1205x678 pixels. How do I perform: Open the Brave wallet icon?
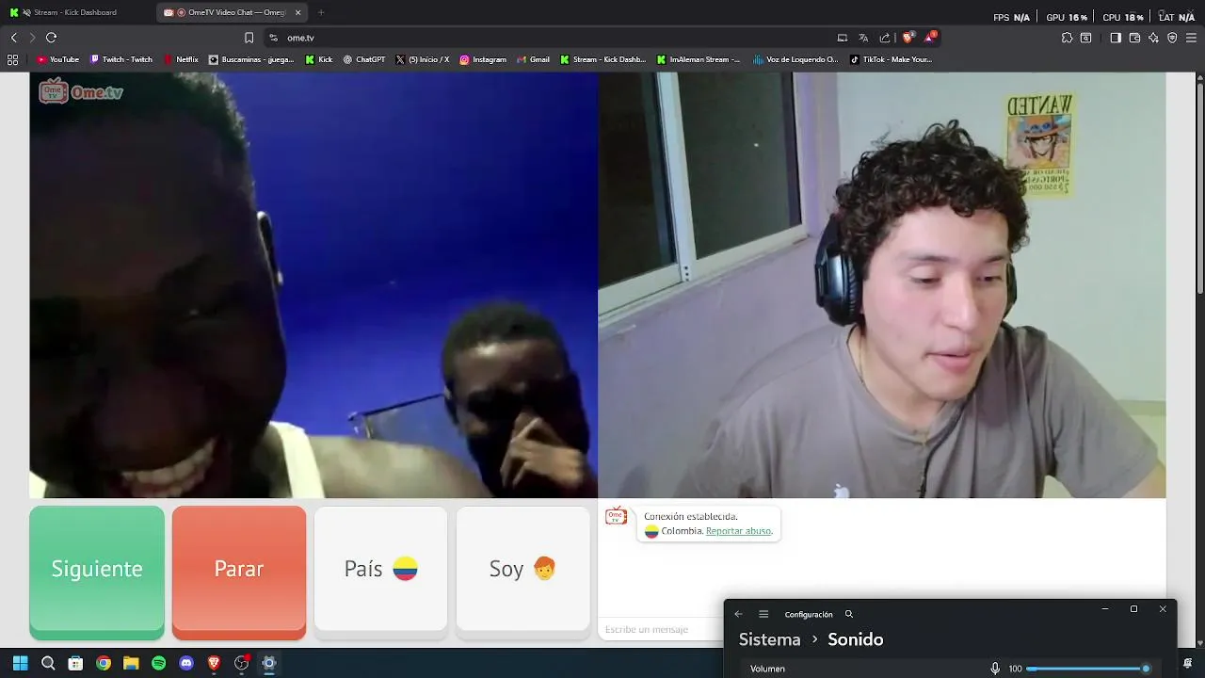pyautogui.click(x=1134, y=38)
